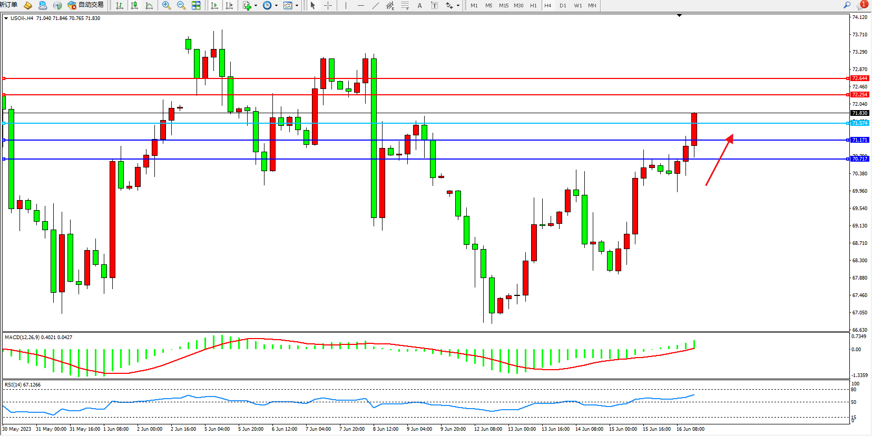
Task: Switch to the H1 timeframe
Action: pyautogui.click(x=533, y=5)
